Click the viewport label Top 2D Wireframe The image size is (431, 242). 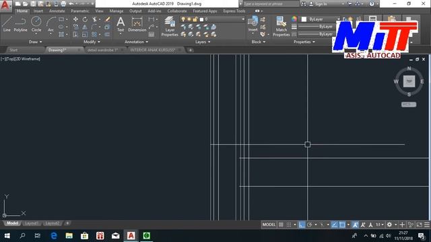[21, 58]
